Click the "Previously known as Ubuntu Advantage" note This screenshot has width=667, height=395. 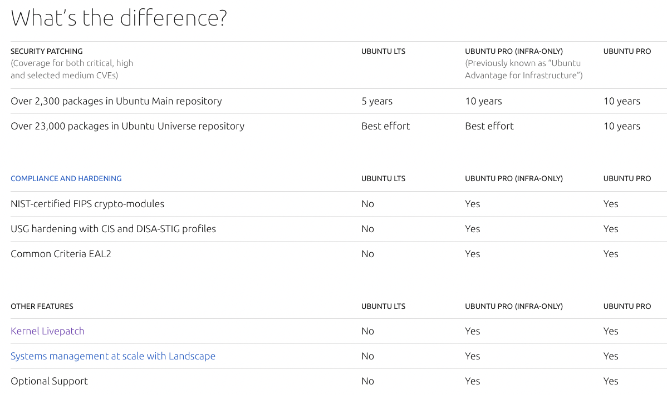pyautogui.click(x=523, y=69)
